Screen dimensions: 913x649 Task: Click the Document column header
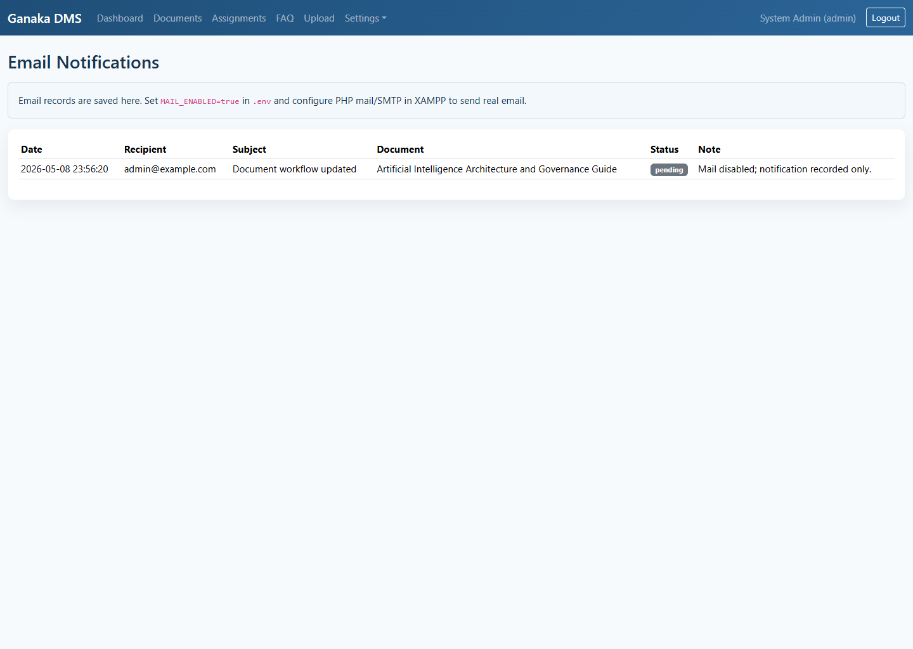click(x=400, y=150)
